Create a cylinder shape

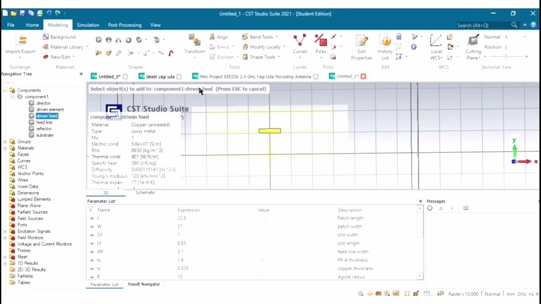(x=139, y=40)
